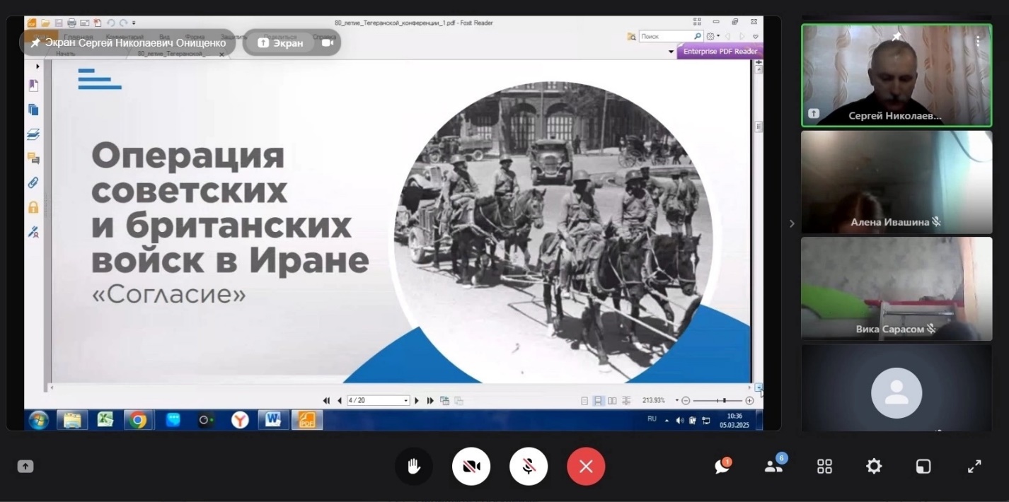Click the Undo arrow in Foxit toolbar
This screenshot has height=502, width=1009.
pyautogui.click(x=110, y=23)
